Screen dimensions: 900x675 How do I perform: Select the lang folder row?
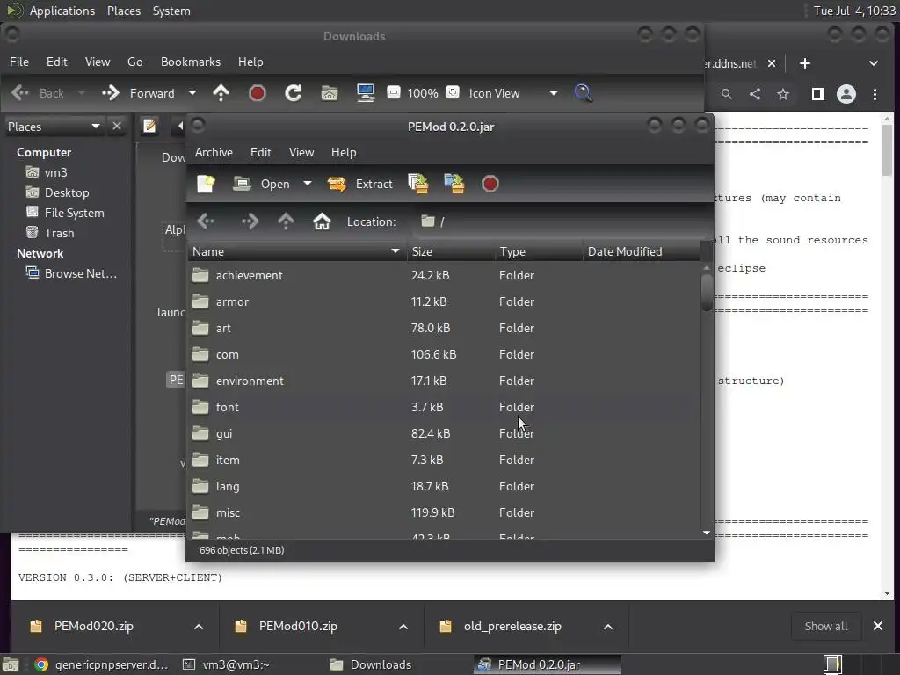coord(444,487)
